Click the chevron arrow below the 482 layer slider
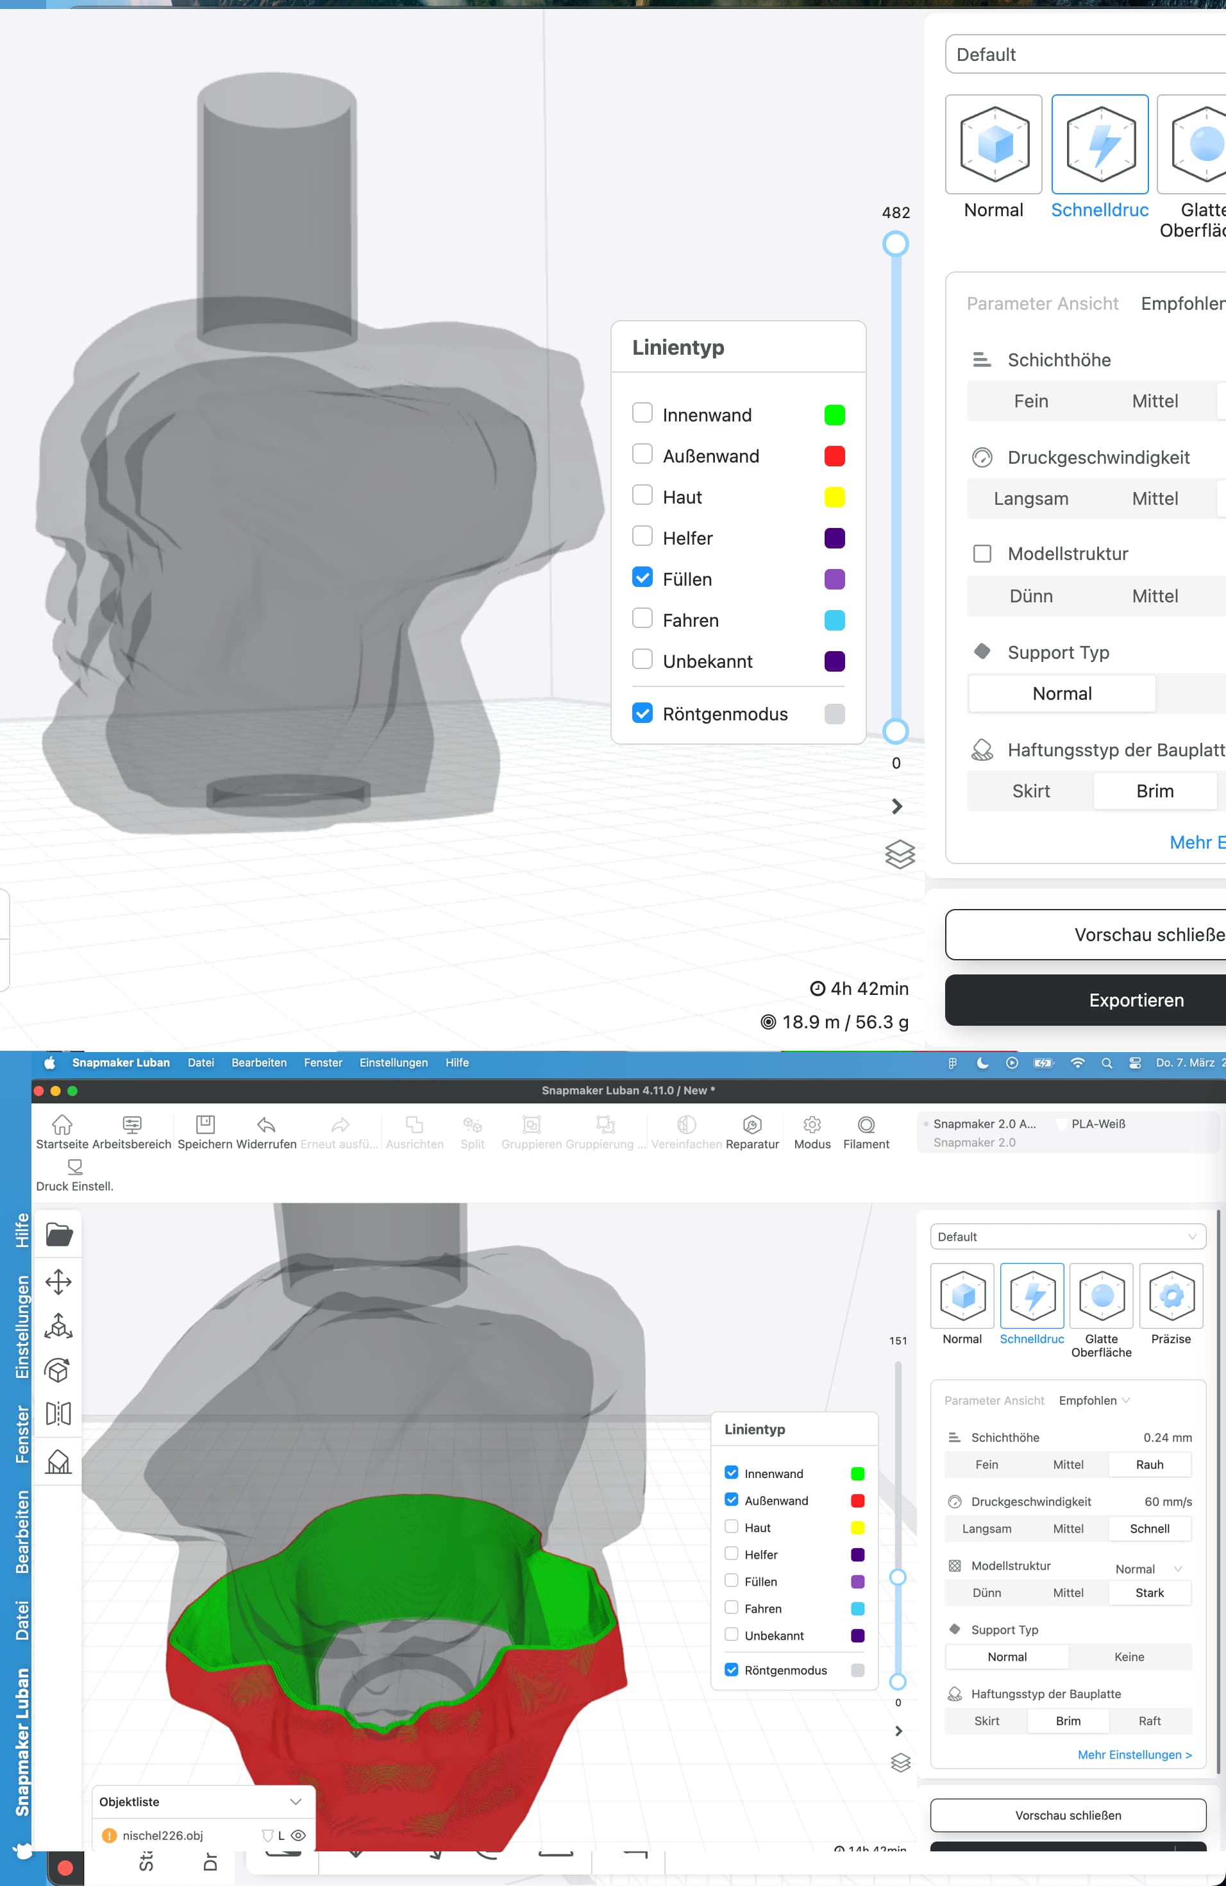 pos(896,806)
